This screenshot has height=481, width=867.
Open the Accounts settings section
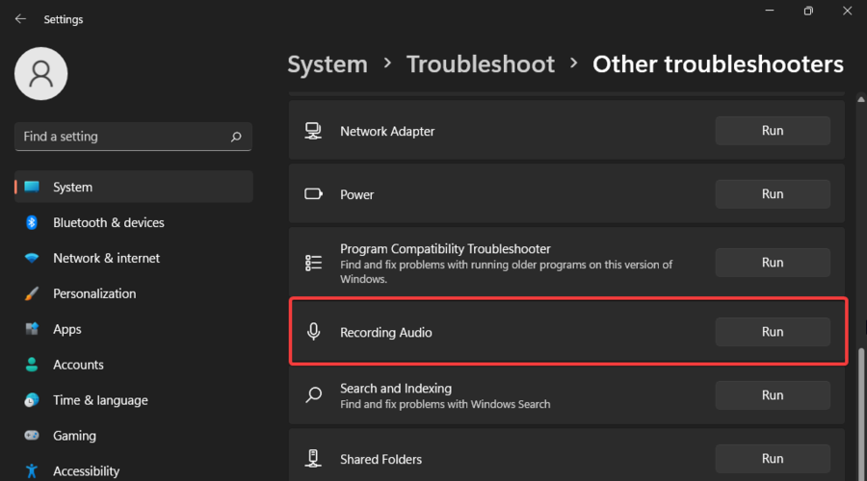click(x=78, y=365)
